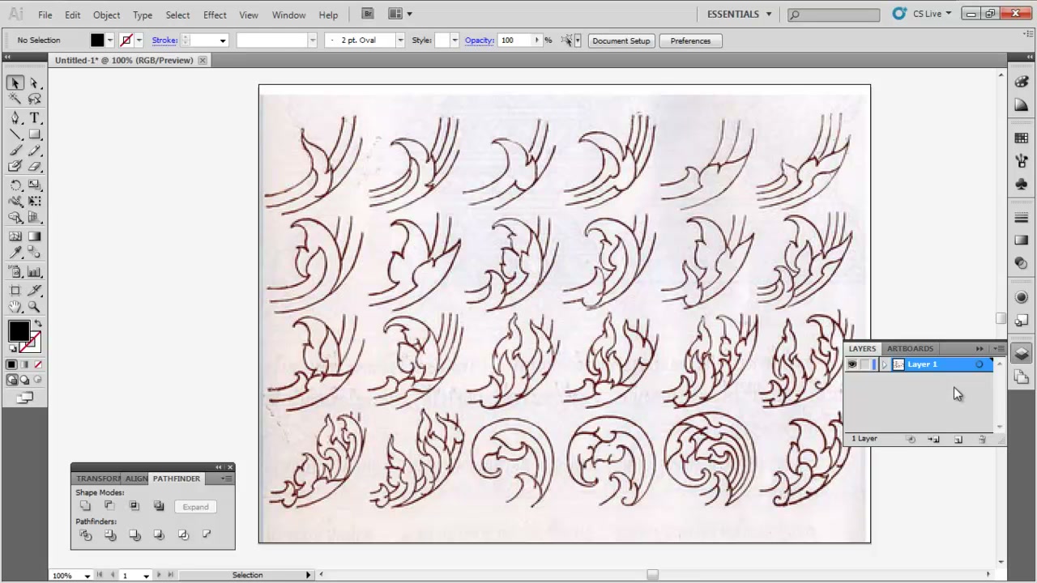The width and height of the screenshot is (1037, 583).
Task: Click the Preferences button
Action: click(690, 40)
